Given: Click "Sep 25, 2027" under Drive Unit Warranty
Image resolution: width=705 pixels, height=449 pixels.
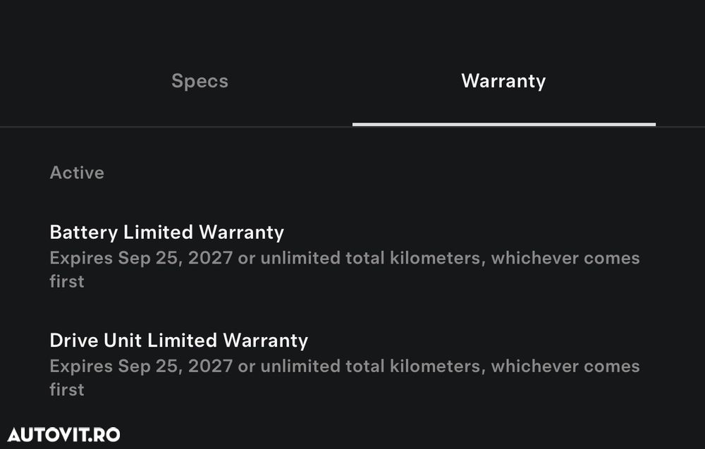Looking at the screenshot, I should click(176, 367).
